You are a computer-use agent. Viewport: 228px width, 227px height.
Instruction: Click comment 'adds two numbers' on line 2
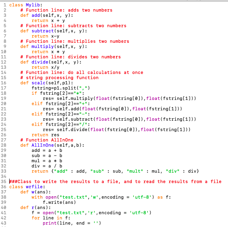[x=90, y=10]
